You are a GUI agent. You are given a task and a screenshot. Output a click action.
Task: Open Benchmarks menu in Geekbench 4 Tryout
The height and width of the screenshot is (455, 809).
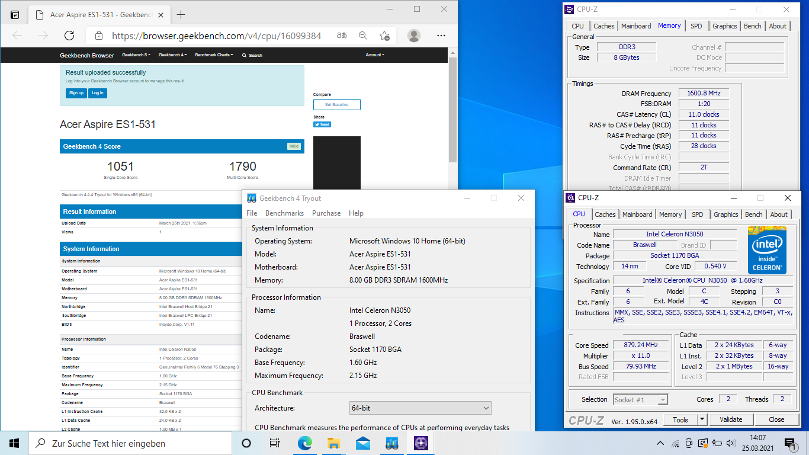[284, 213]
